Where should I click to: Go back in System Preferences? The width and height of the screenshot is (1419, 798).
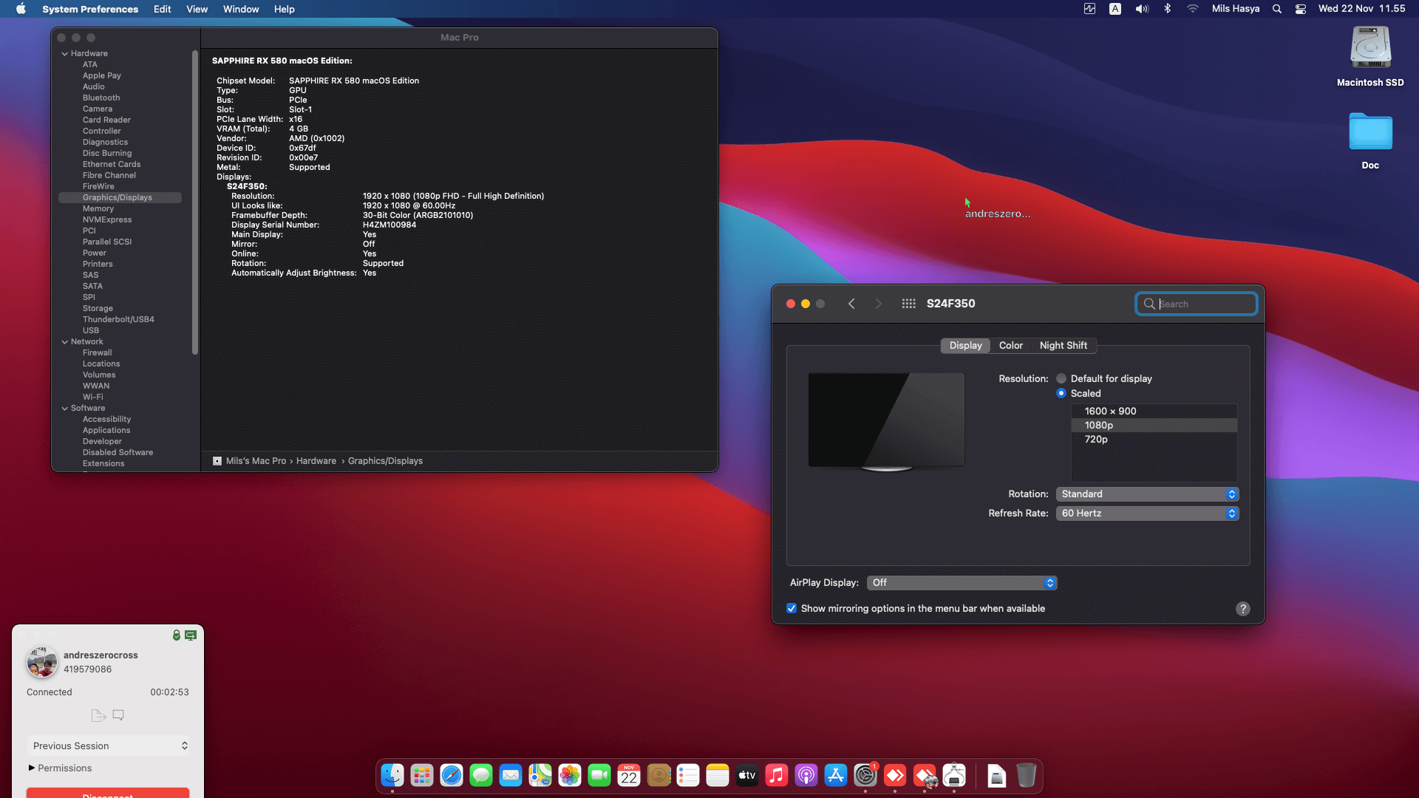click(851, 304)
